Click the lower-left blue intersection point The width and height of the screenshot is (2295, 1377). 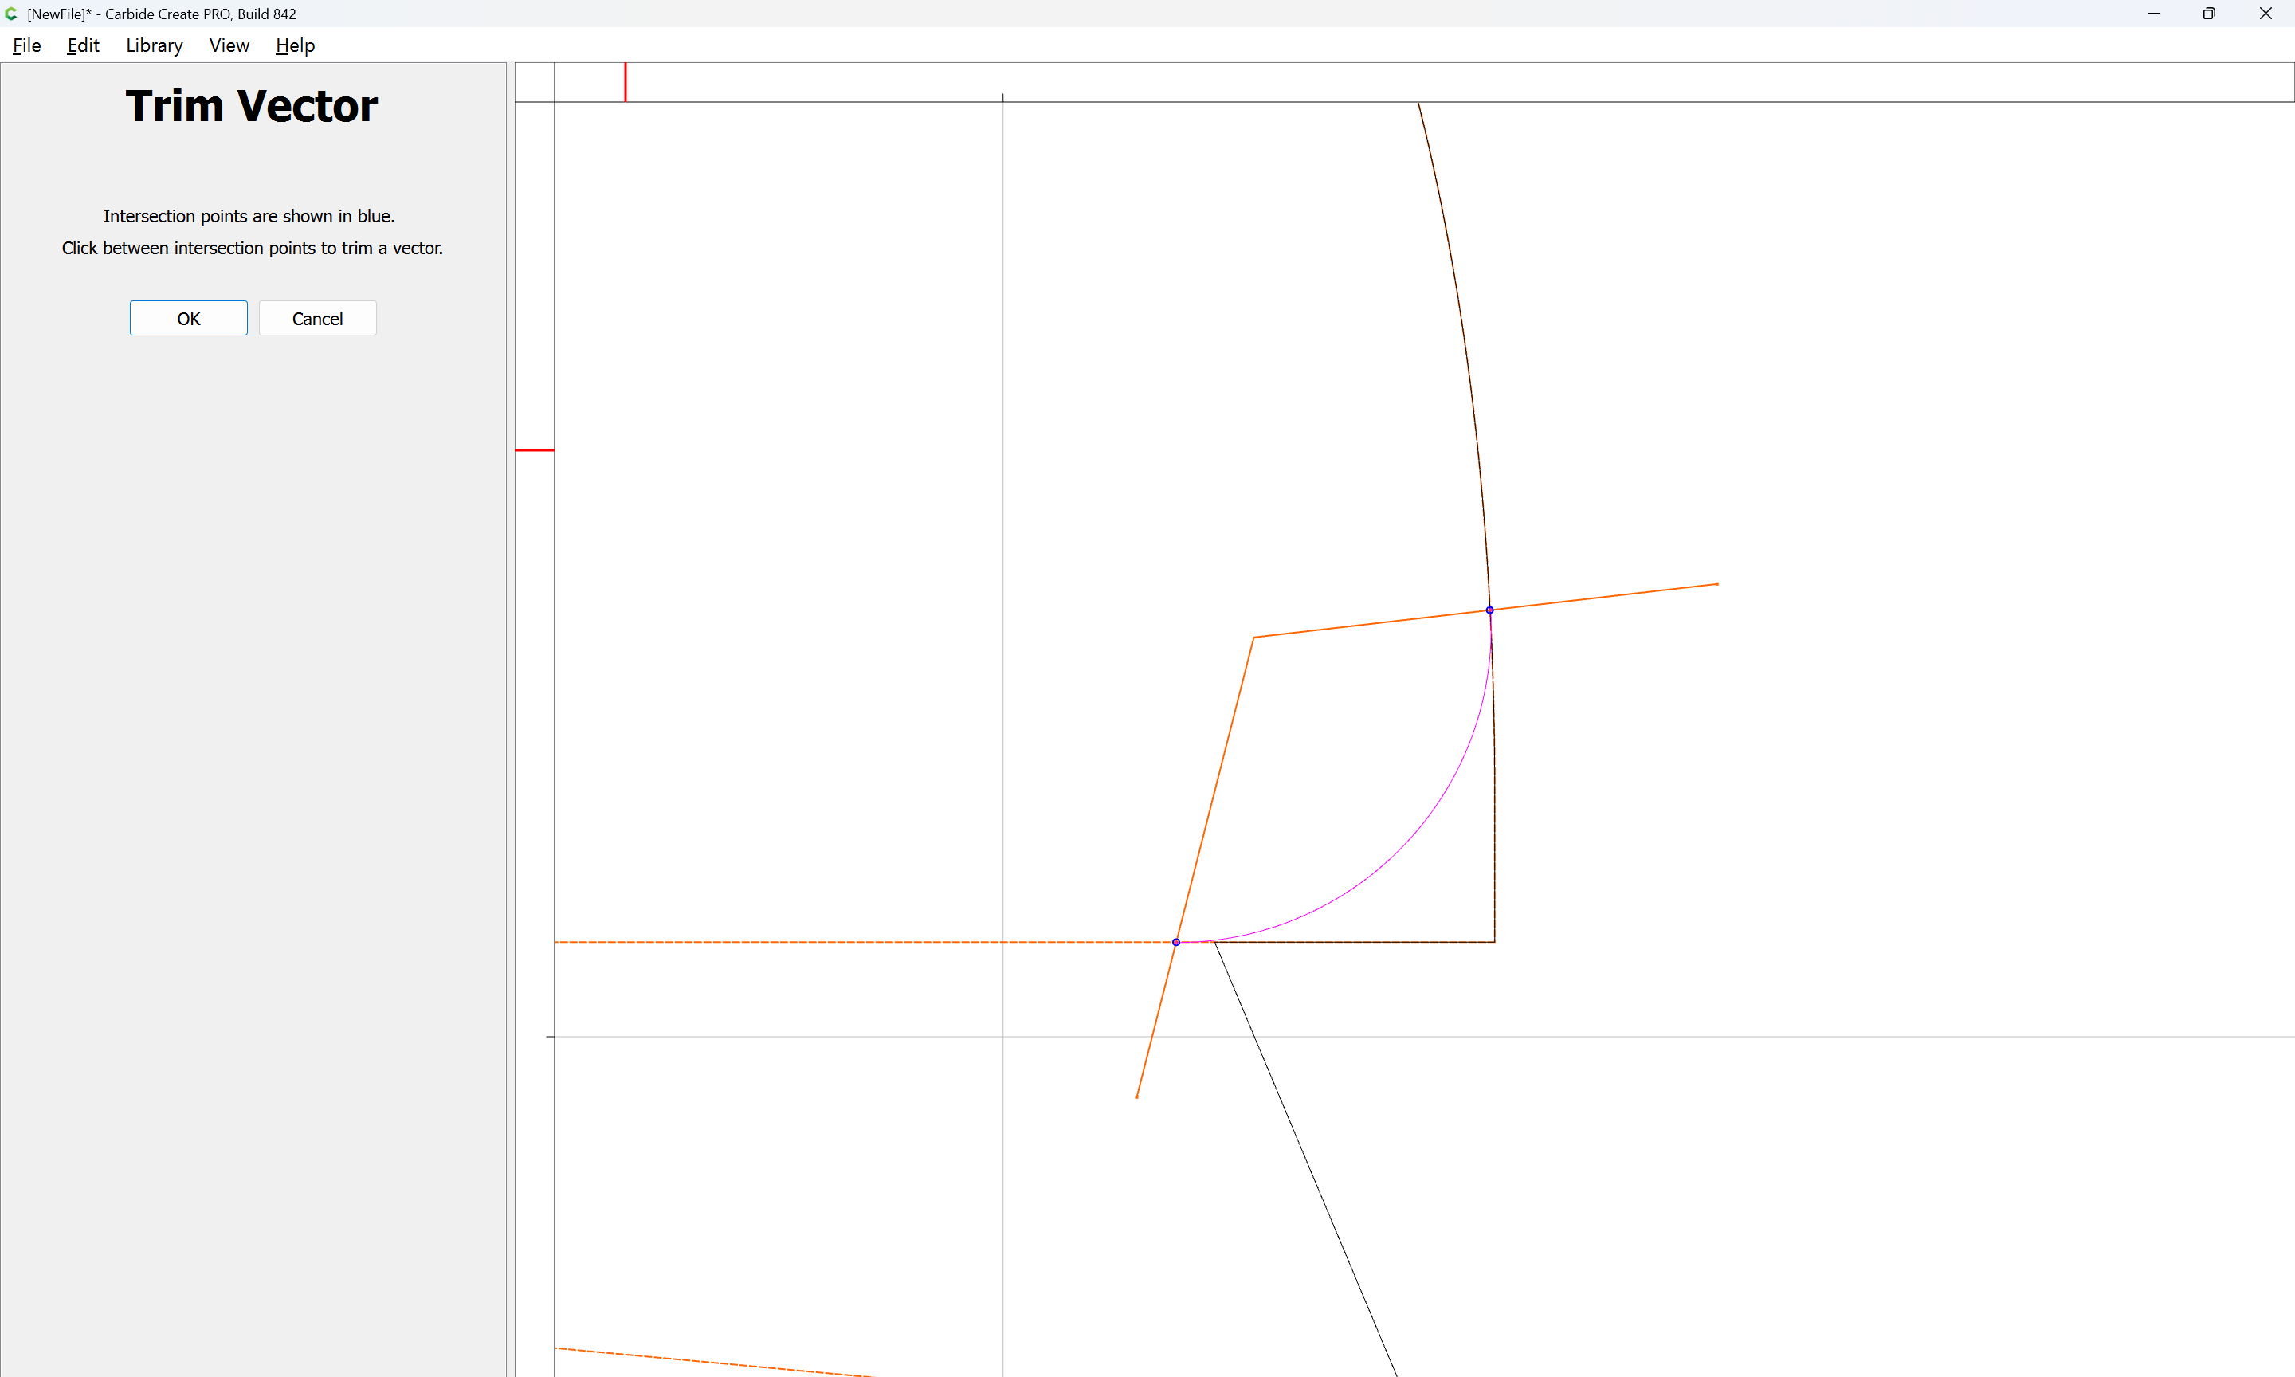[x=1176, y=942]
